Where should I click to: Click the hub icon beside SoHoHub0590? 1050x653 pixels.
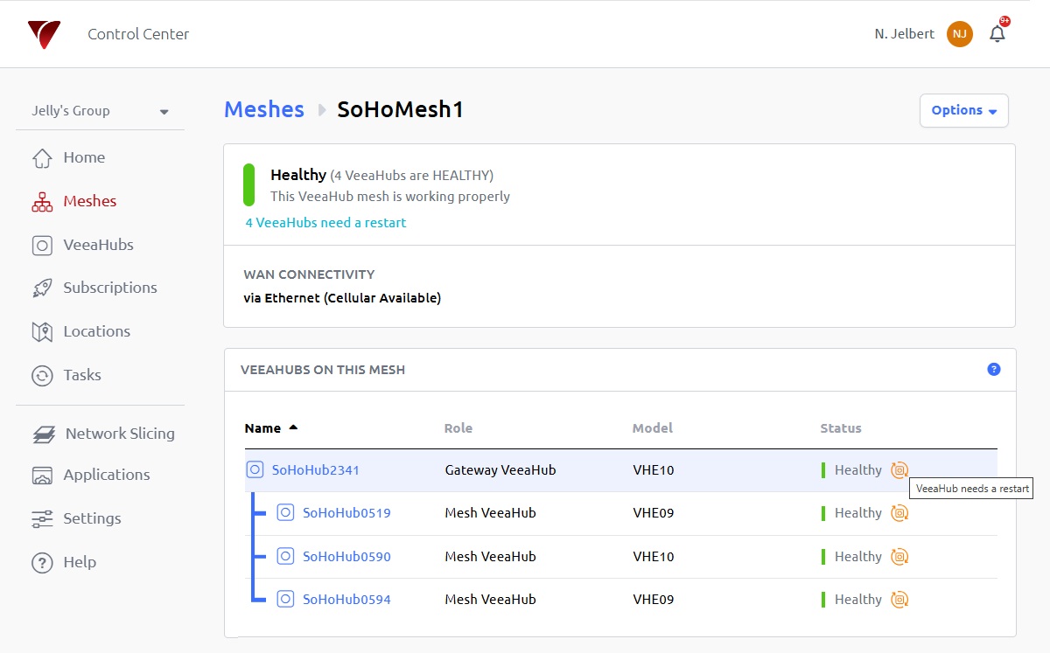285,557
